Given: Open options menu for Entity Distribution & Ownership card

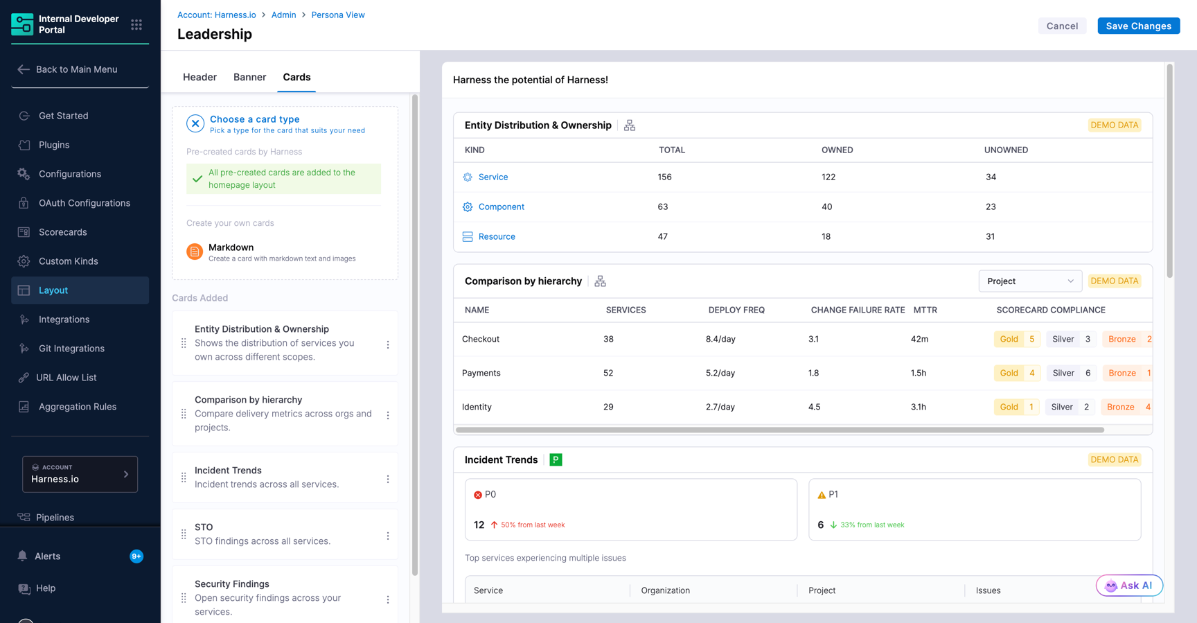Looking at the screenshot, I should (x=388, y=344).
